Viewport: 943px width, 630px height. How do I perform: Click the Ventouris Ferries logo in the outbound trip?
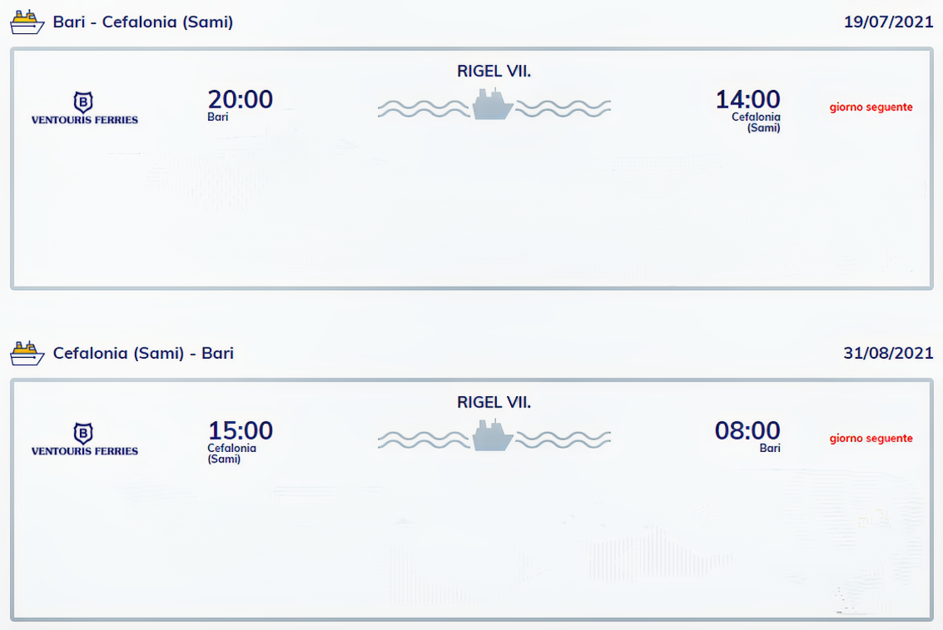coord(84,108)
